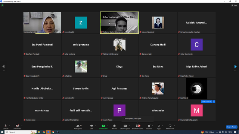The width and height of the screenshot is (239, 134).
Task: Open the first Chrome taskbar icon
Action: [x=44, y=132]
